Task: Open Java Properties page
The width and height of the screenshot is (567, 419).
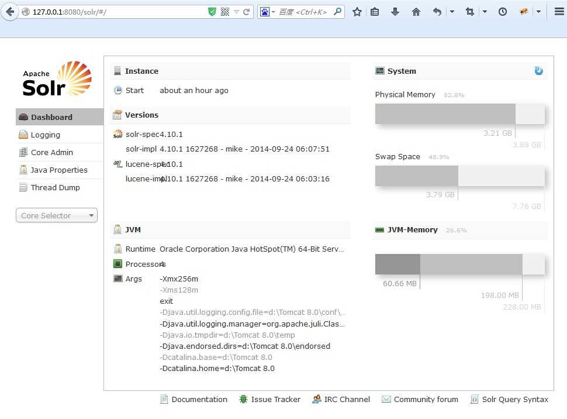Action: 59,170
